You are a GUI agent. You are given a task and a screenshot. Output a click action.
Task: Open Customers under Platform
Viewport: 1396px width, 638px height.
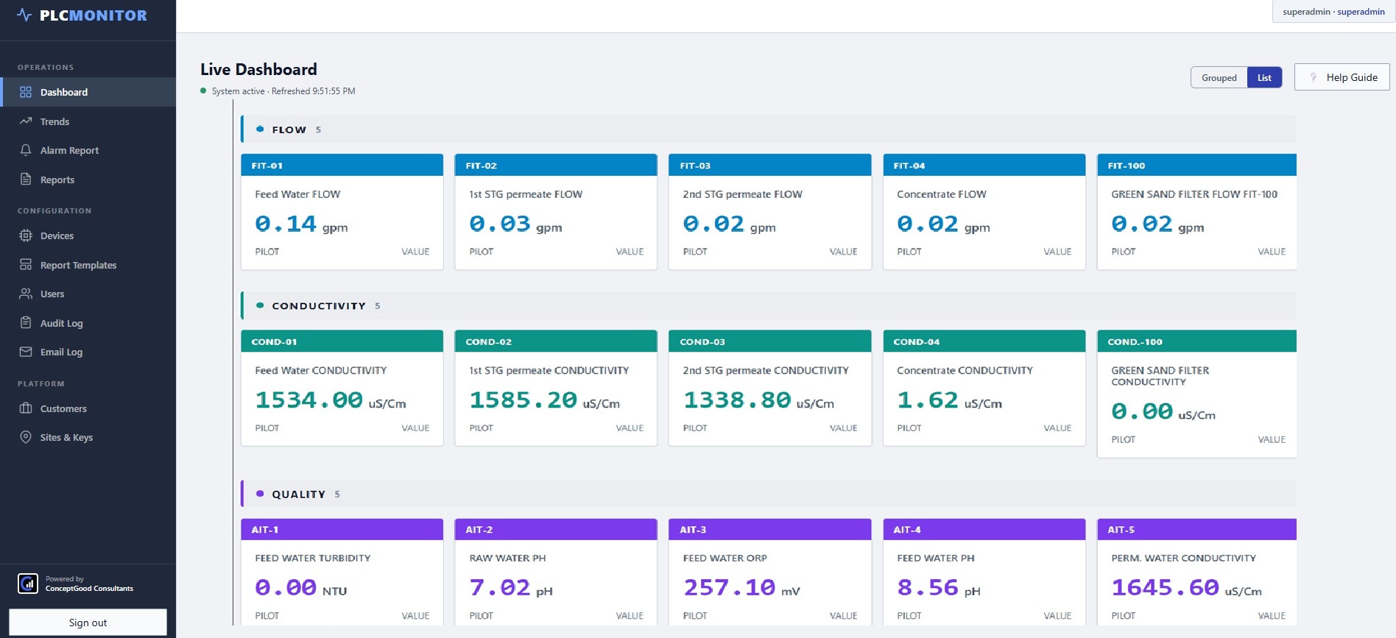point(88,408)
